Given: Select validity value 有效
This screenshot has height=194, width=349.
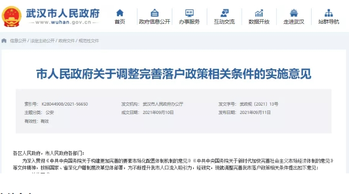Looking at the screenshot, I should tap(44, 121).
